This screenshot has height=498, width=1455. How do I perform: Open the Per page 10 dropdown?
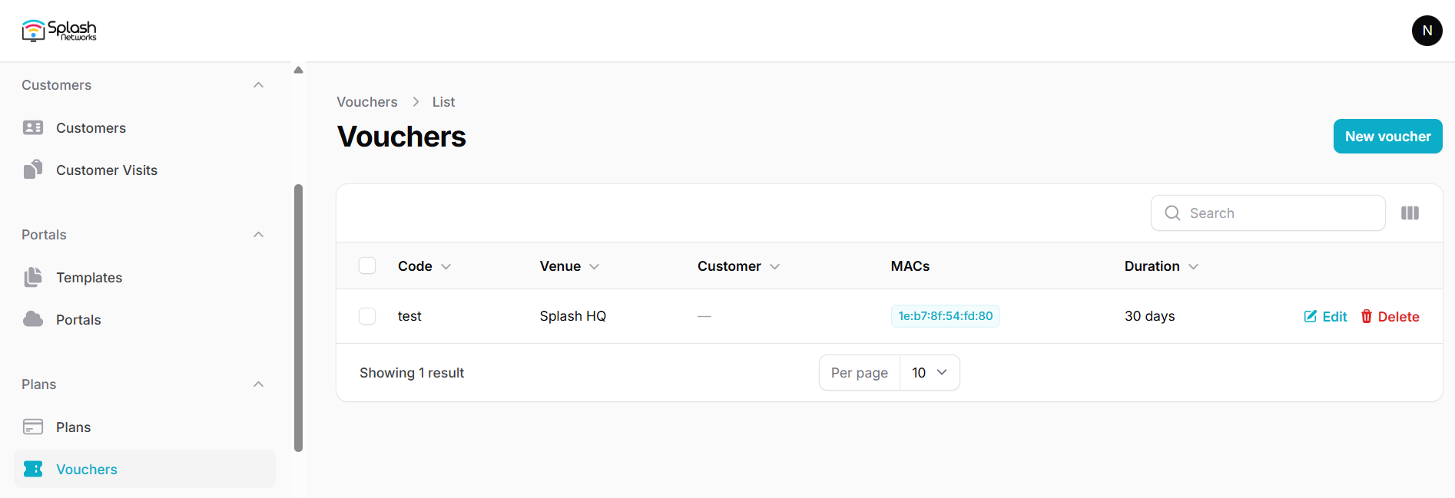tap(930, 373)
